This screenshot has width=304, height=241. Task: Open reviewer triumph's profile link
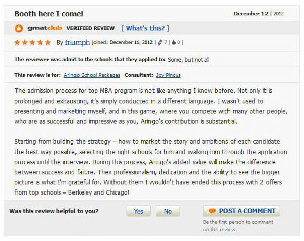click(x=78, y=42)
